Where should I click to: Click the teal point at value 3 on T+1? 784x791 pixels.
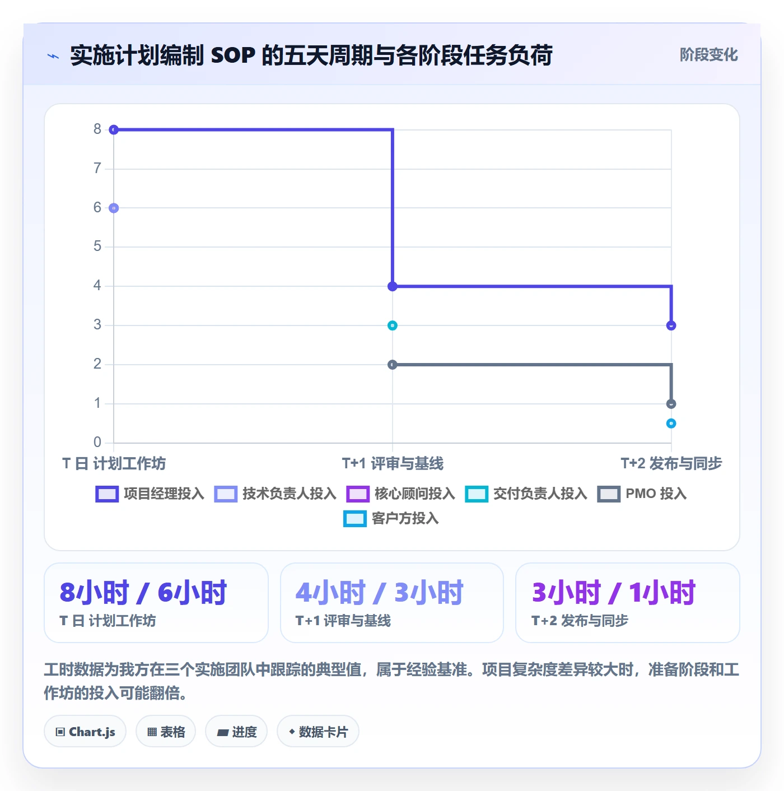tap(393, 325)
